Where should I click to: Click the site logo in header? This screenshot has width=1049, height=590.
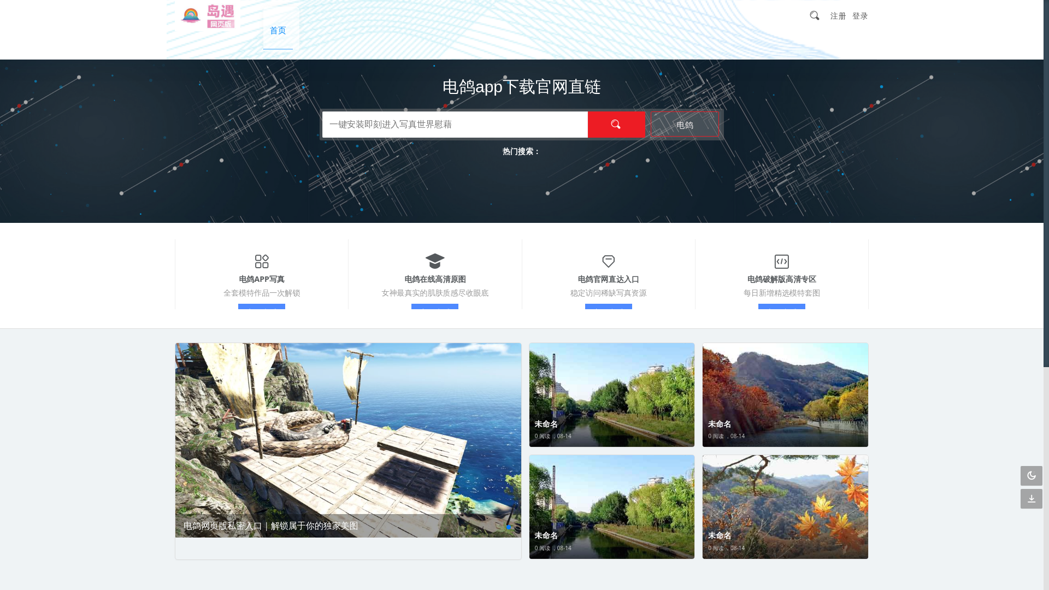(x=208, y=16)
